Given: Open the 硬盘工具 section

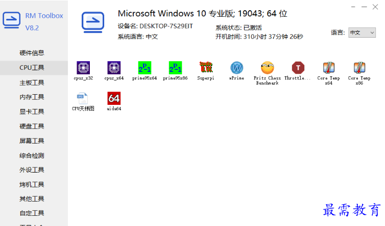Looking at the screenshot, I should (x=32, y=126).
